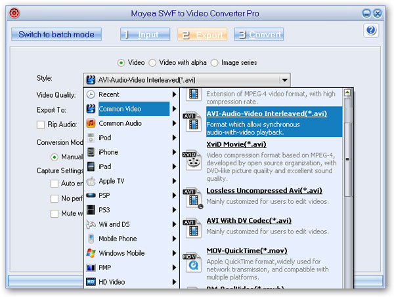
Task: Click the MOV QuickTime file icon
Action: [x=192, y=263]
